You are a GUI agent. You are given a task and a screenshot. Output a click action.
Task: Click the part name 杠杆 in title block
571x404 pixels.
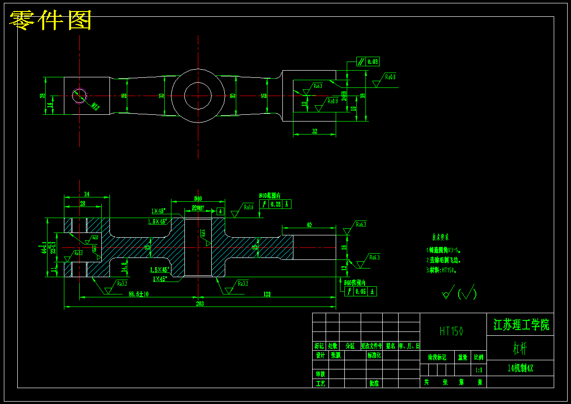coord(520,349)
